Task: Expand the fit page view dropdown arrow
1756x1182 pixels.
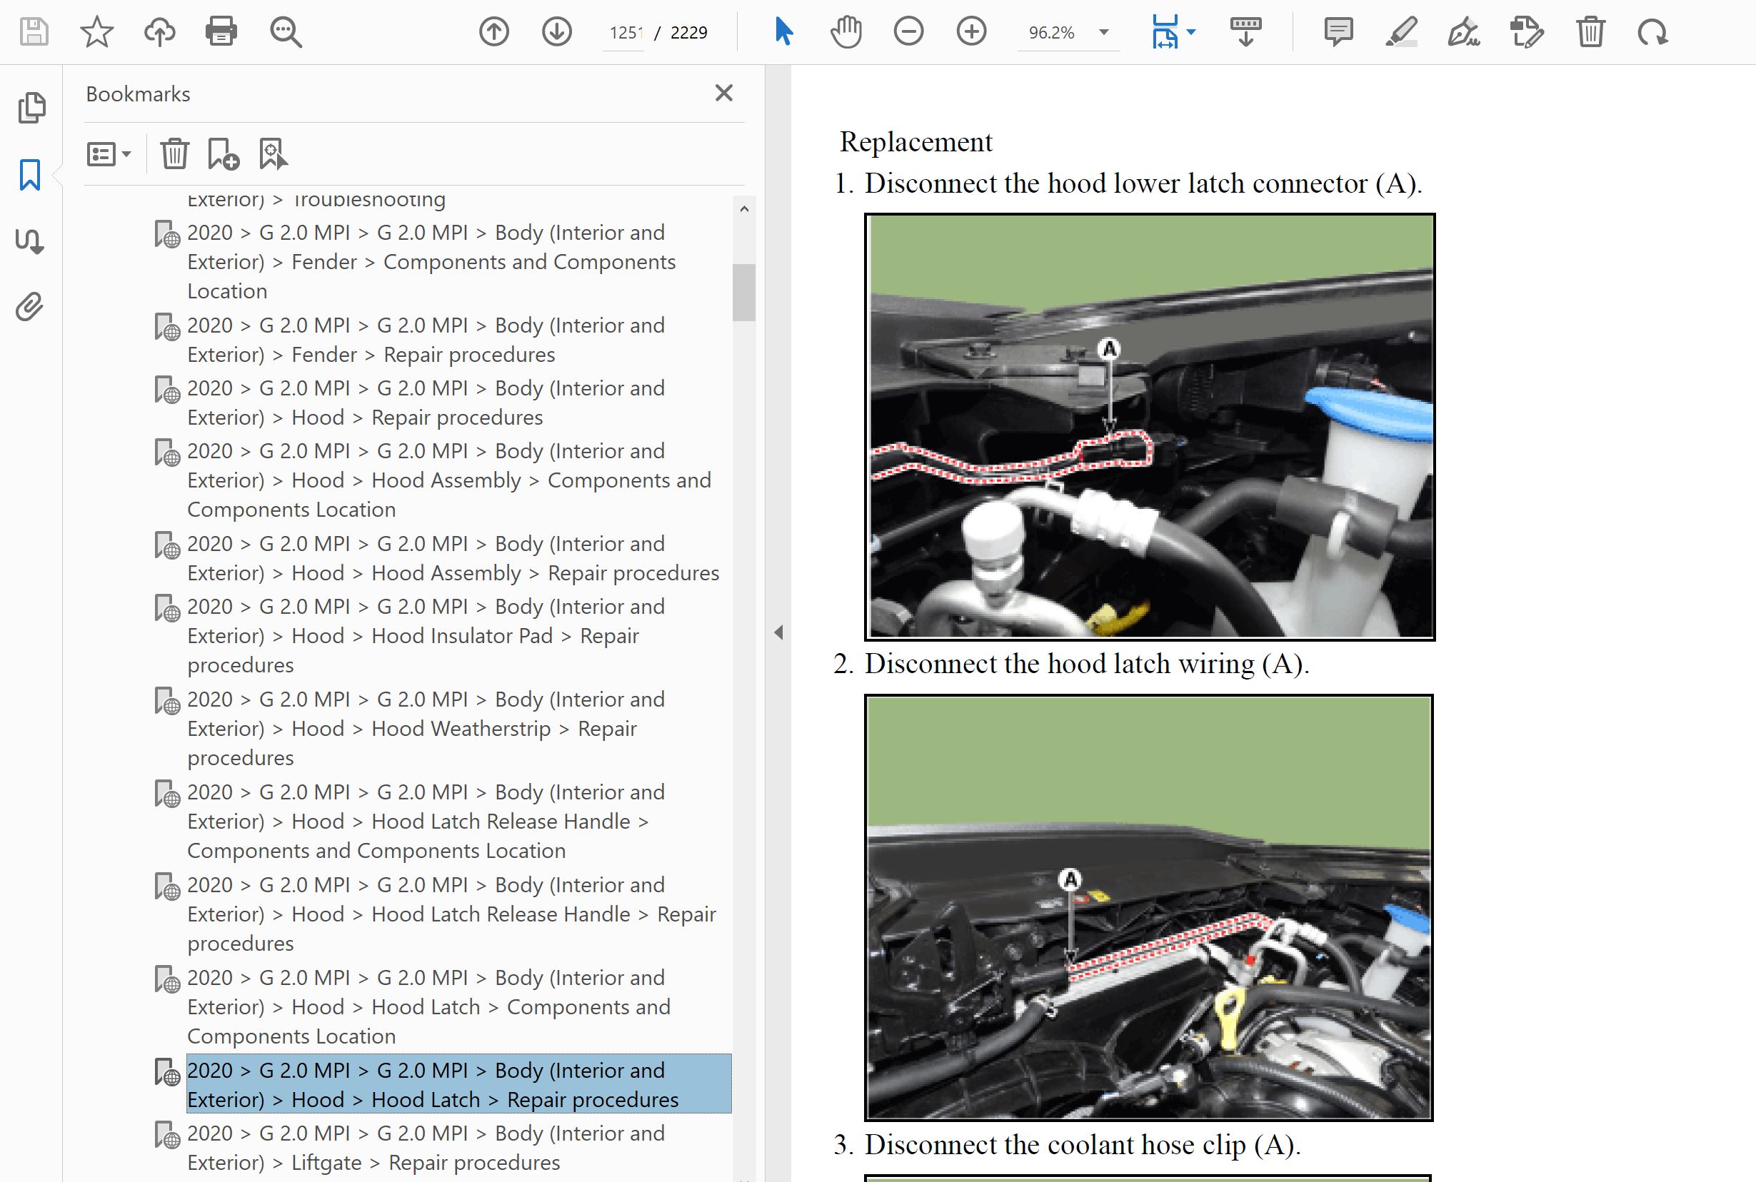Action: 1191,31
